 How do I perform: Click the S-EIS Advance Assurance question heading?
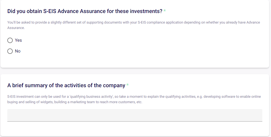point(85,11)
